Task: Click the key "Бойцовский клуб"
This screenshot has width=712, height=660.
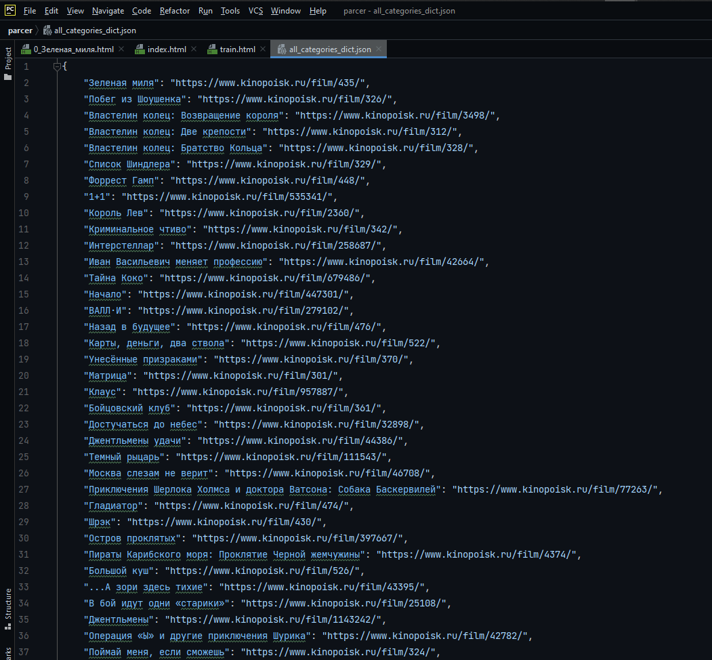Action: (129, 409)
